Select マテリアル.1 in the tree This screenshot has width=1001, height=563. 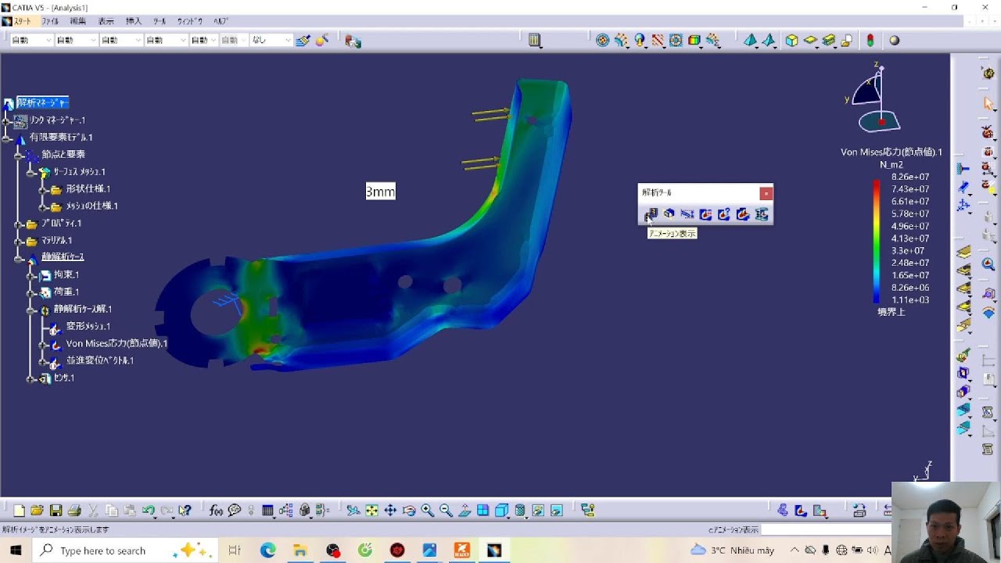click(x=56, y=241)
